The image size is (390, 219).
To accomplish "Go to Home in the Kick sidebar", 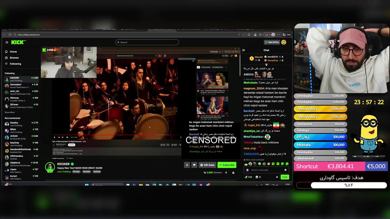I will tap(11, 52).
